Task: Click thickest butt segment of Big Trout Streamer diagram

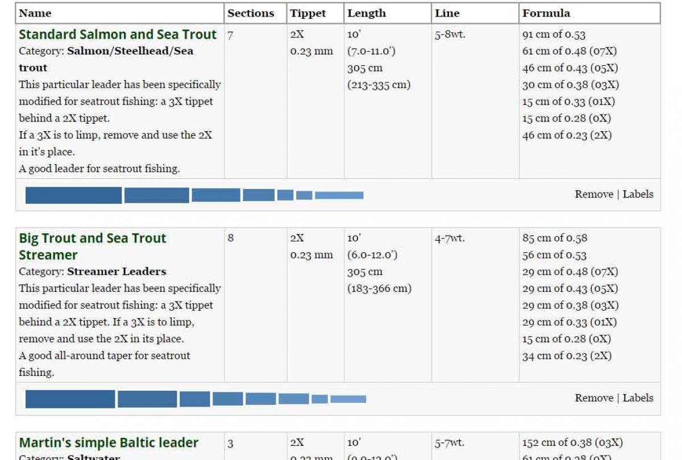Action: coord(70,399)
